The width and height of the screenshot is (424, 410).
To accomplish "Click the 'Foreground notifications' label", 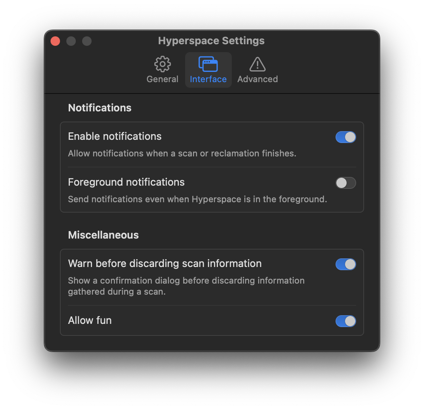I will pyautogui.click(x=126, y=182).
